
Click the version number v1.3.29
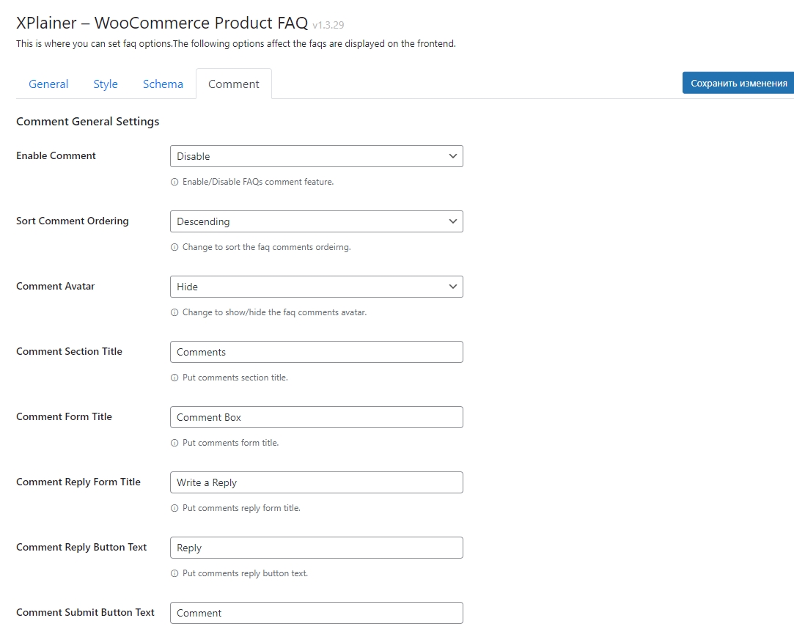328,25
